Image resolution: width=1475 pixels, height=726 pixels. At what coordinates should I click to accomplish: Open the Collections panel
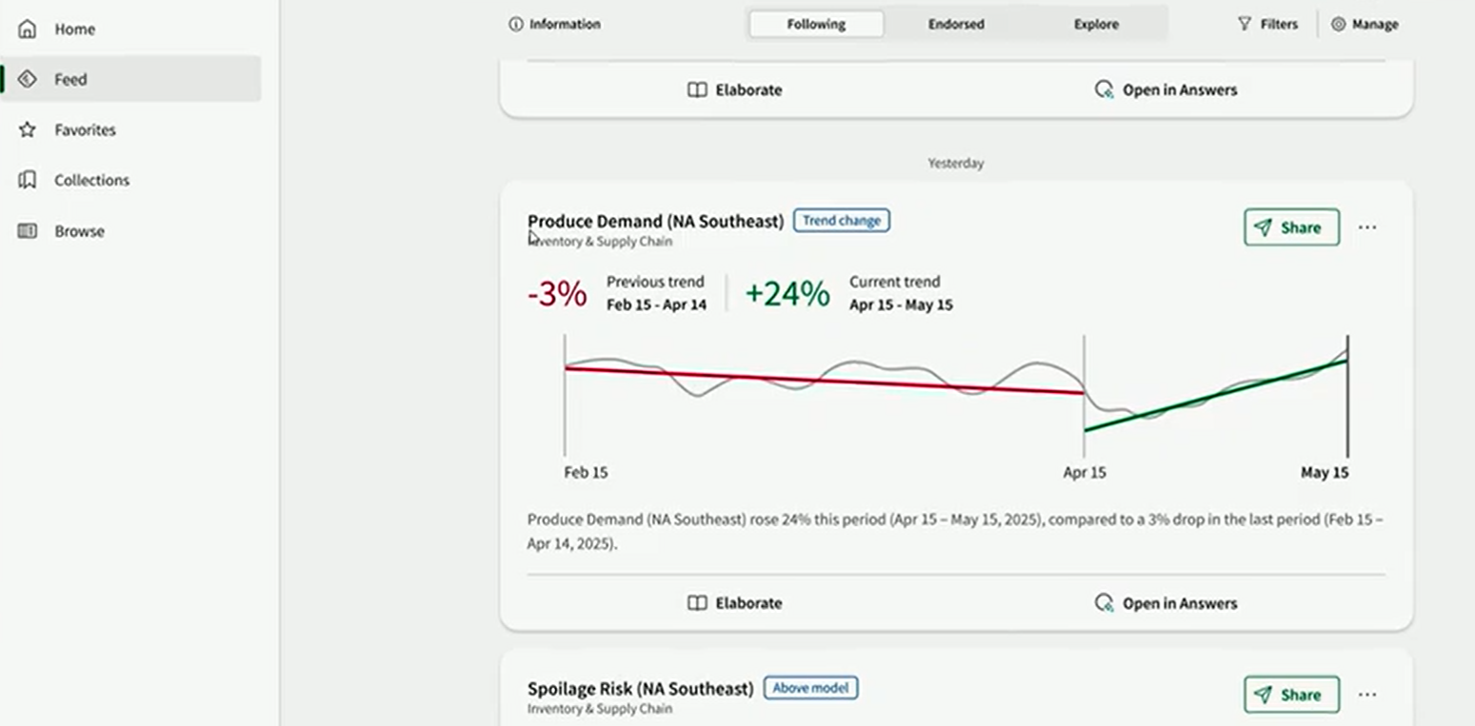pyautogui.click(x=91, y=180)
